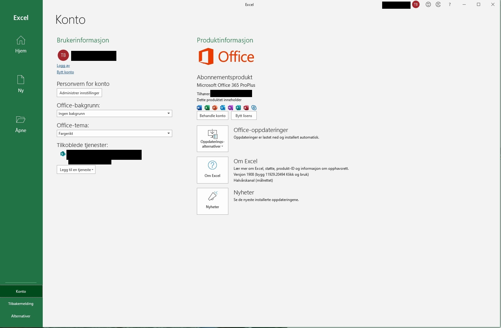Image resolution: width=501 pixels, height=328 pixels.
Task: Click the Produktinformasjon heading
Action: pyautogui.click(x=225, y=40)
